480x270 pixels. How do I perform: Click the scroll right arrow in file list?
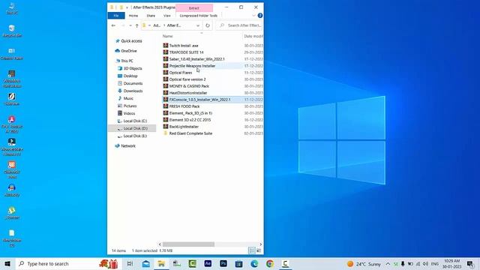pyautogui.click(x=260, y=244)
